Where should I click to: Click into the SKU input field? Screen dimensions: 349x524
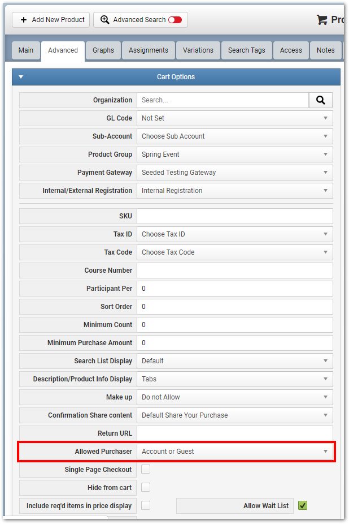click(x=234, y=216)
